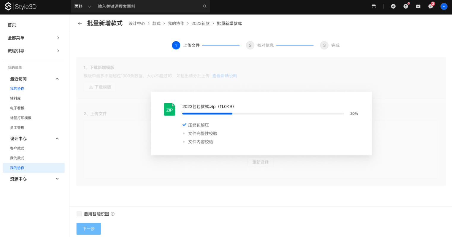Open the store icon in top bar

(374, 6)
